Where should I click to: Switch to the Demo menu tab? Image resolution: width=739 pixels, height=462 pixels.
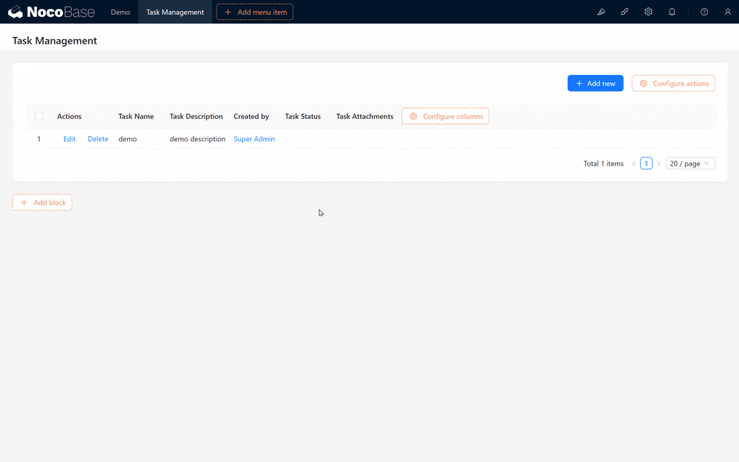coord(120,13)
